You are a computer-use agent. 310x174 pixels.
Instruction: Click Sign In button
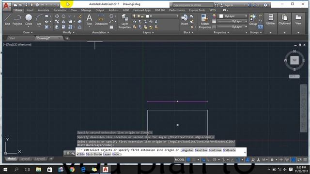[227, 5]
